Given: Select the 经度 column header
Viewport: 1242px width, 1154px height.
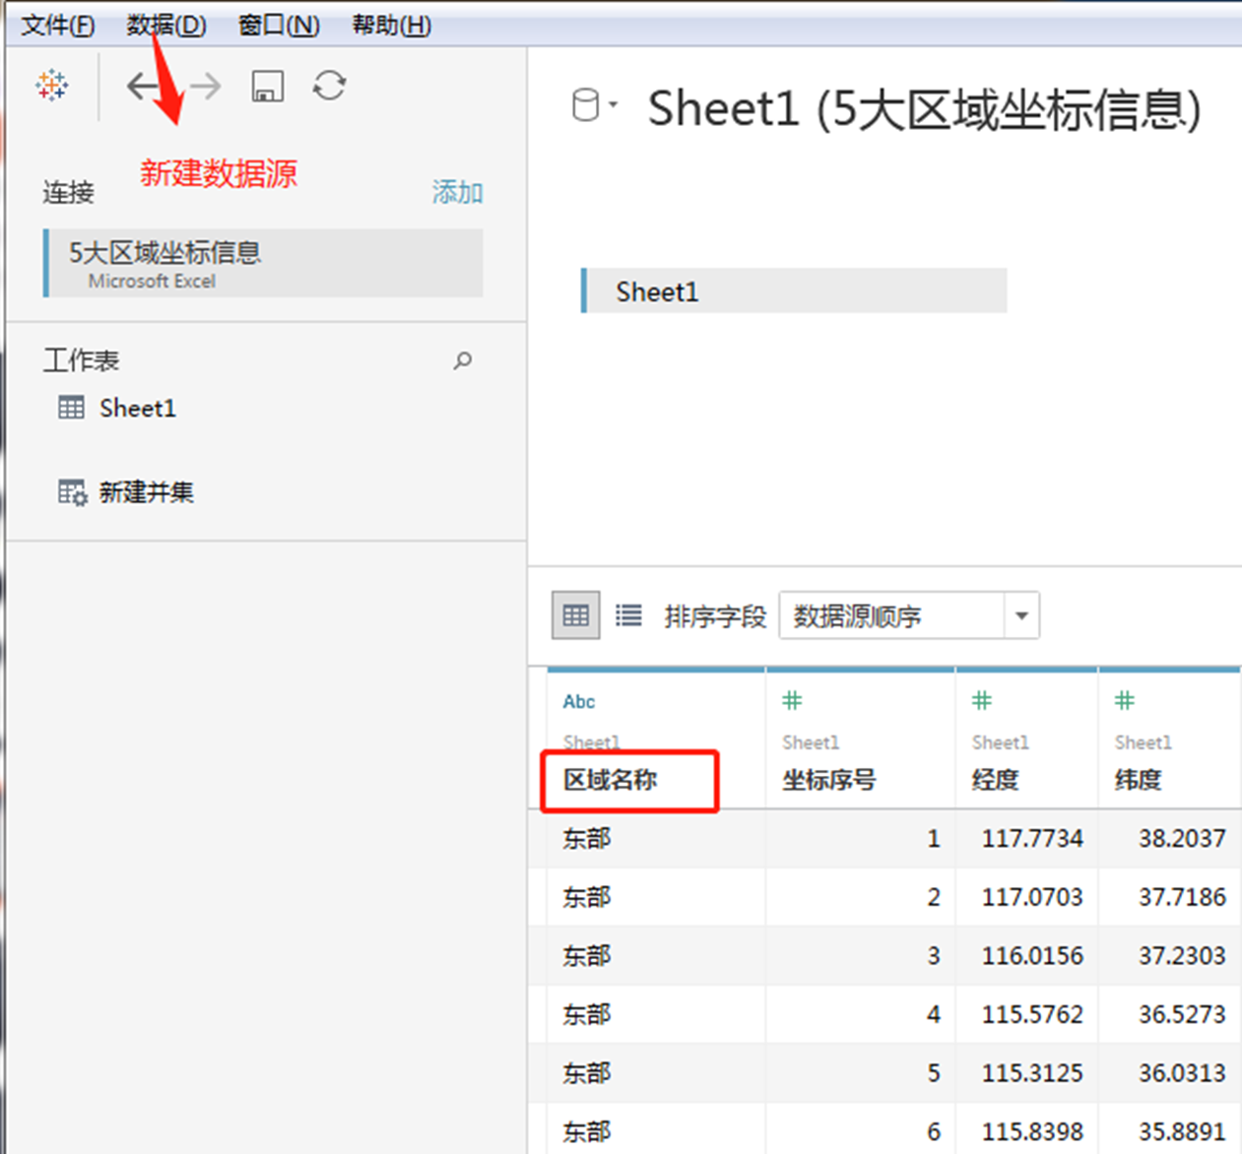Looking at the screenshot, I should tap(995, 780).
